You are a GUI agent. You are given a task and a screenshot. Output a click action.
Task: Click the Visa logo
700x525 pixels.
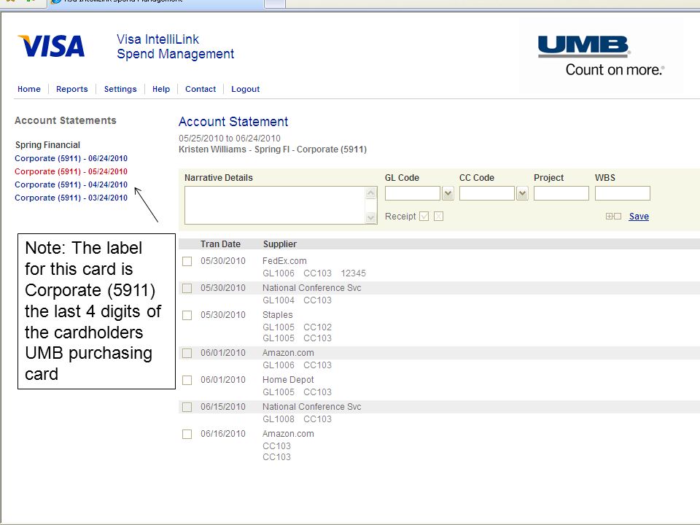pyautogui.click(x=51, y=46)
